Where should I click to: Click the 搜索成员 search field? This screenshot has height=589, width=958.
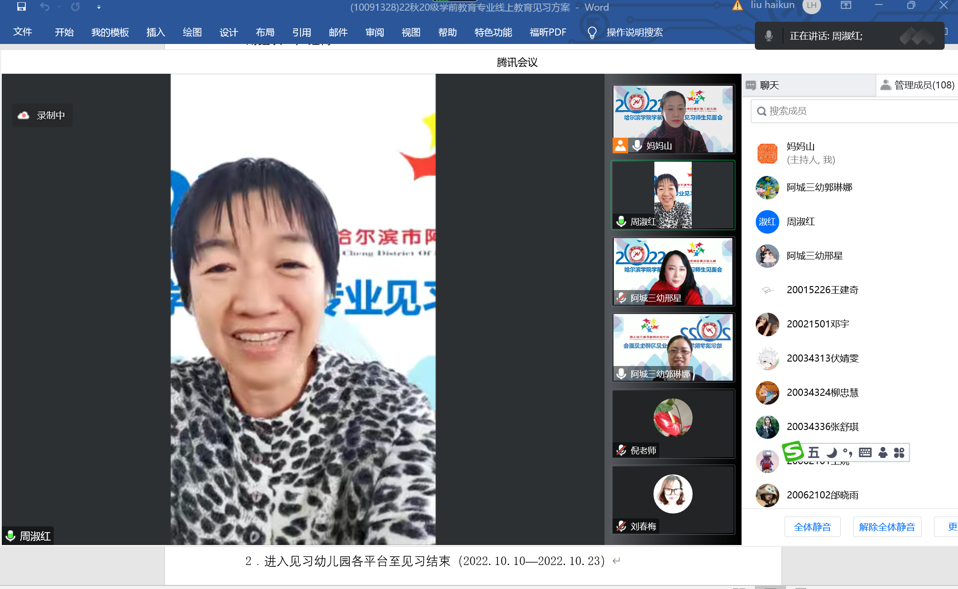854,111
